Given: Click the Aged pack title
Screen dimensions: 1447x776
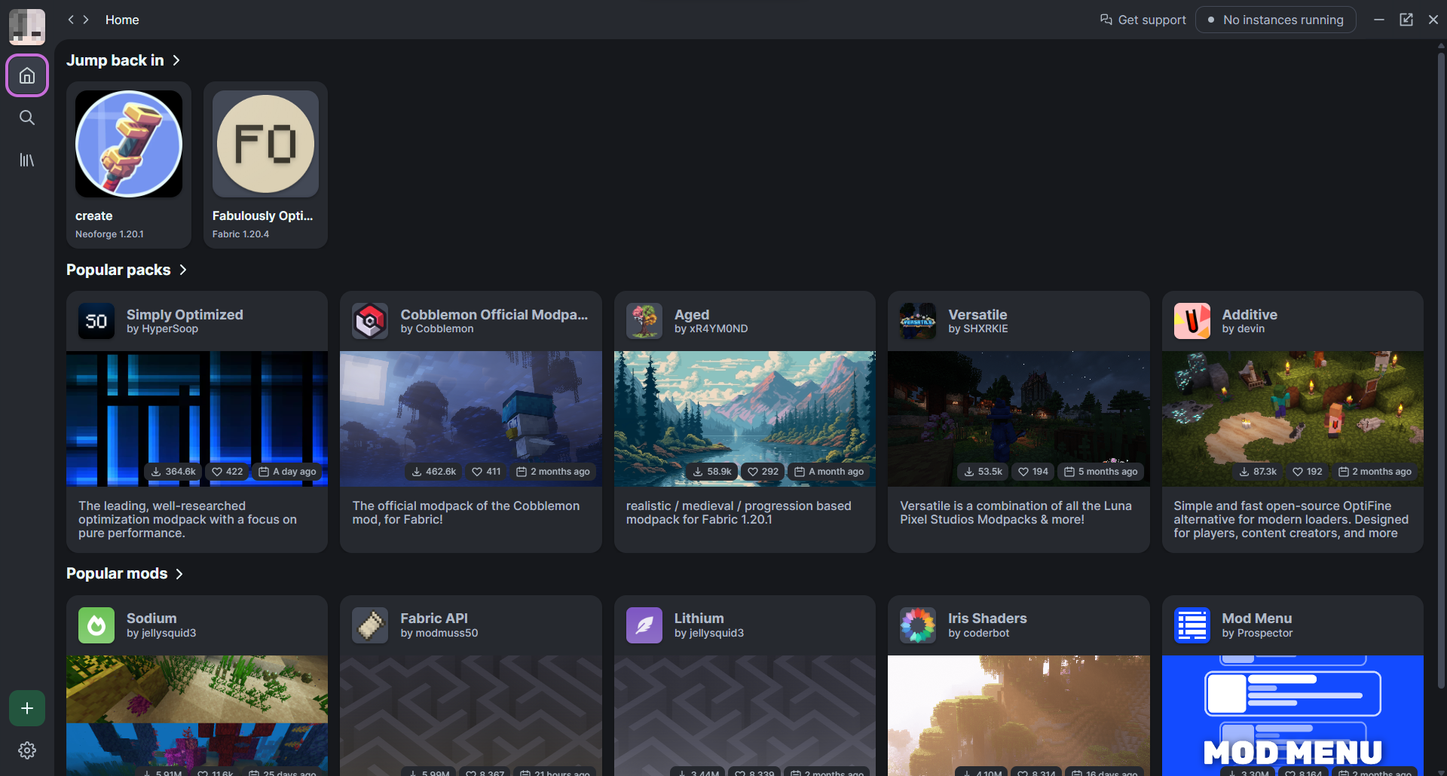Looking at the screenshot, I should (692, 314).
